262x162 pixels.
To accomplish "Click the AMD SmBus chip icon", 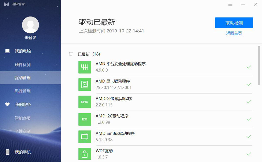I will [x=85, y=137].
